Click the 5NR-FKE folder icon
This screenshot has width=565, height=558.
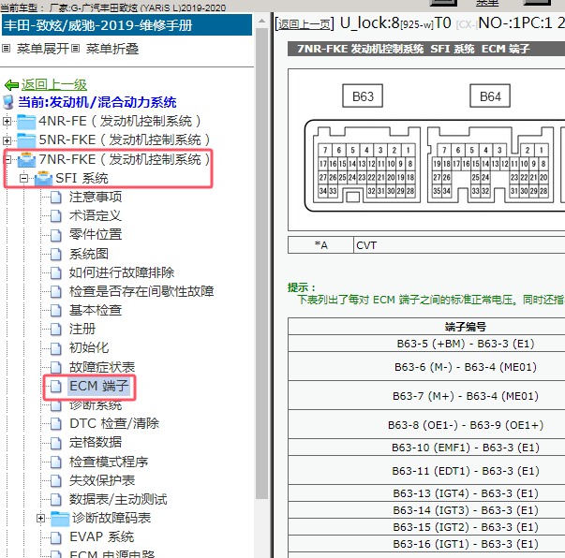[26, 140]
